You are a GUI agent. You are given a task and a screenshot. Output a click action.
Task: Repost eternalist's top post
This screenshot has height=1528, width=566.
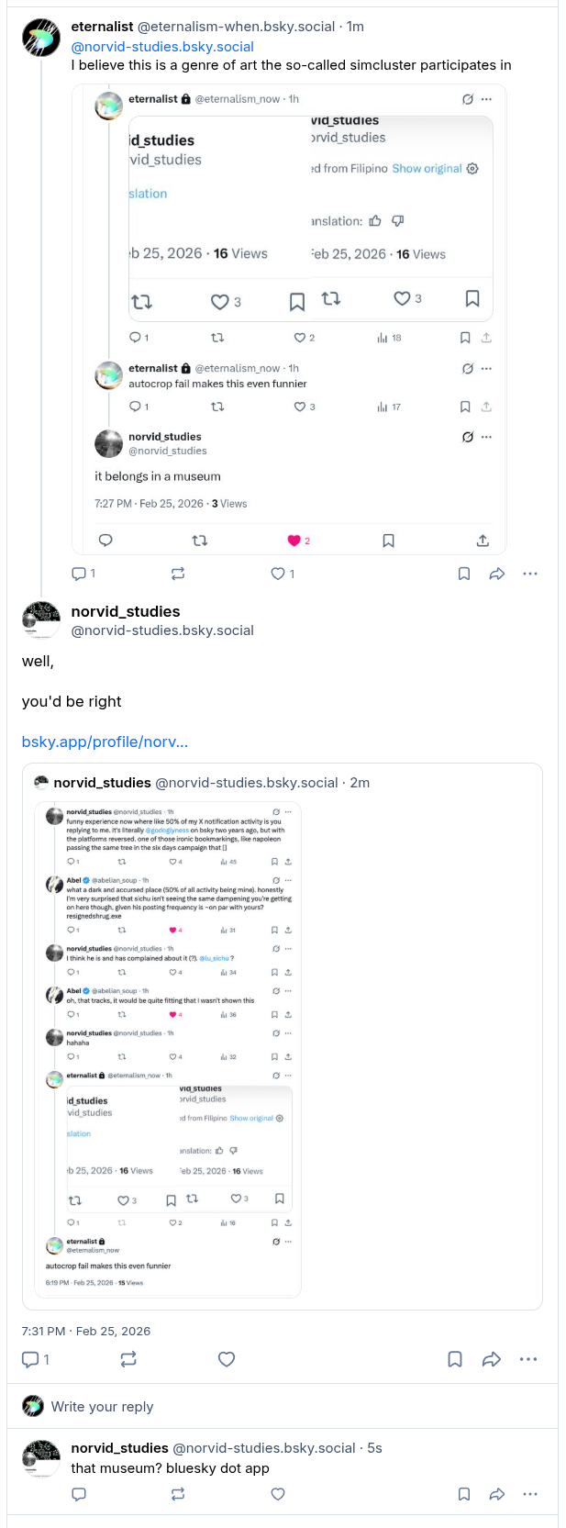pos(178,574)
